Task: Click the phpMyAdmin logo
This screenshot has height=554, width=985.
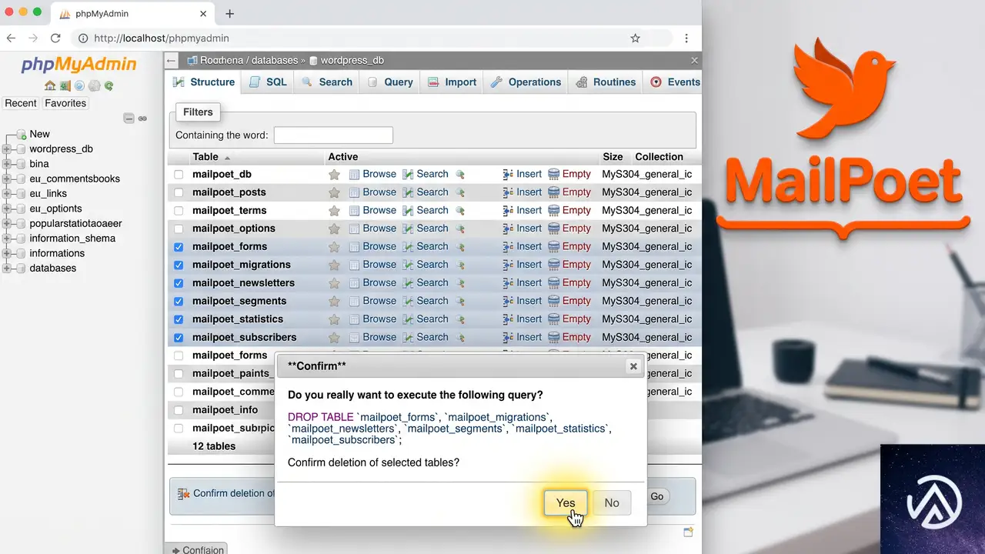Action: (79, 64)
